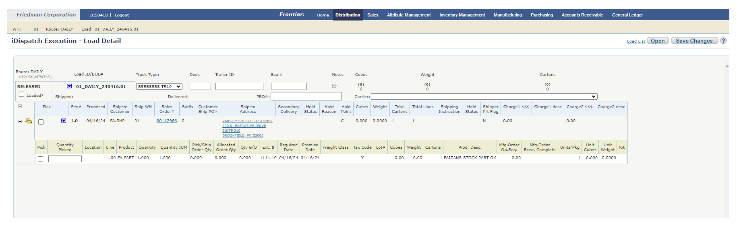The image size is (739, 227).
Task: Expand the Notes plus icon
Action: tap(334, 86)
